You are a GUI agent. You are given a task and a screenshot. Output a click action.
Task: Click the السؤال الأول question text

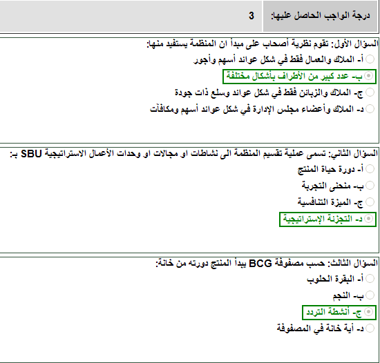[263, 44]
